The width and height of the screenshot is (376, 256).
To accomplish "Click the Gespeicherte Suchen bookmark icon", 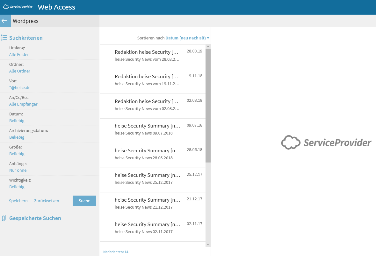I will [x=4, y=218].
